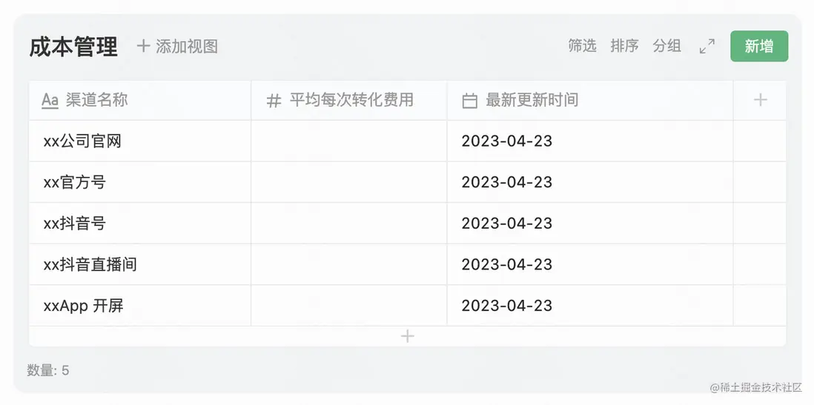
Task: Select the xx公司官网 row name cell
Action: coord(82,141)
